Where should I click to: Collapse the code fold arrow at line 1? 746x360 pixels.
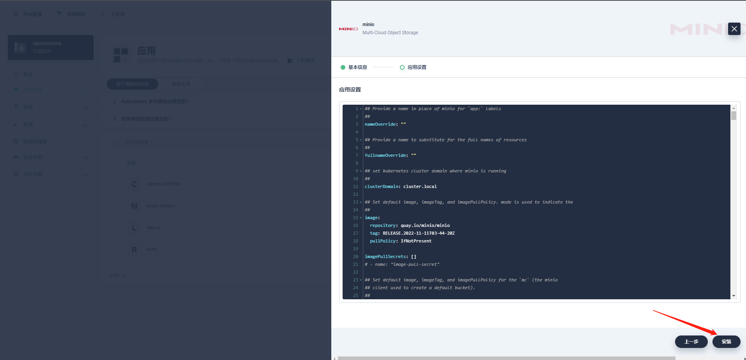click(361, 109)
